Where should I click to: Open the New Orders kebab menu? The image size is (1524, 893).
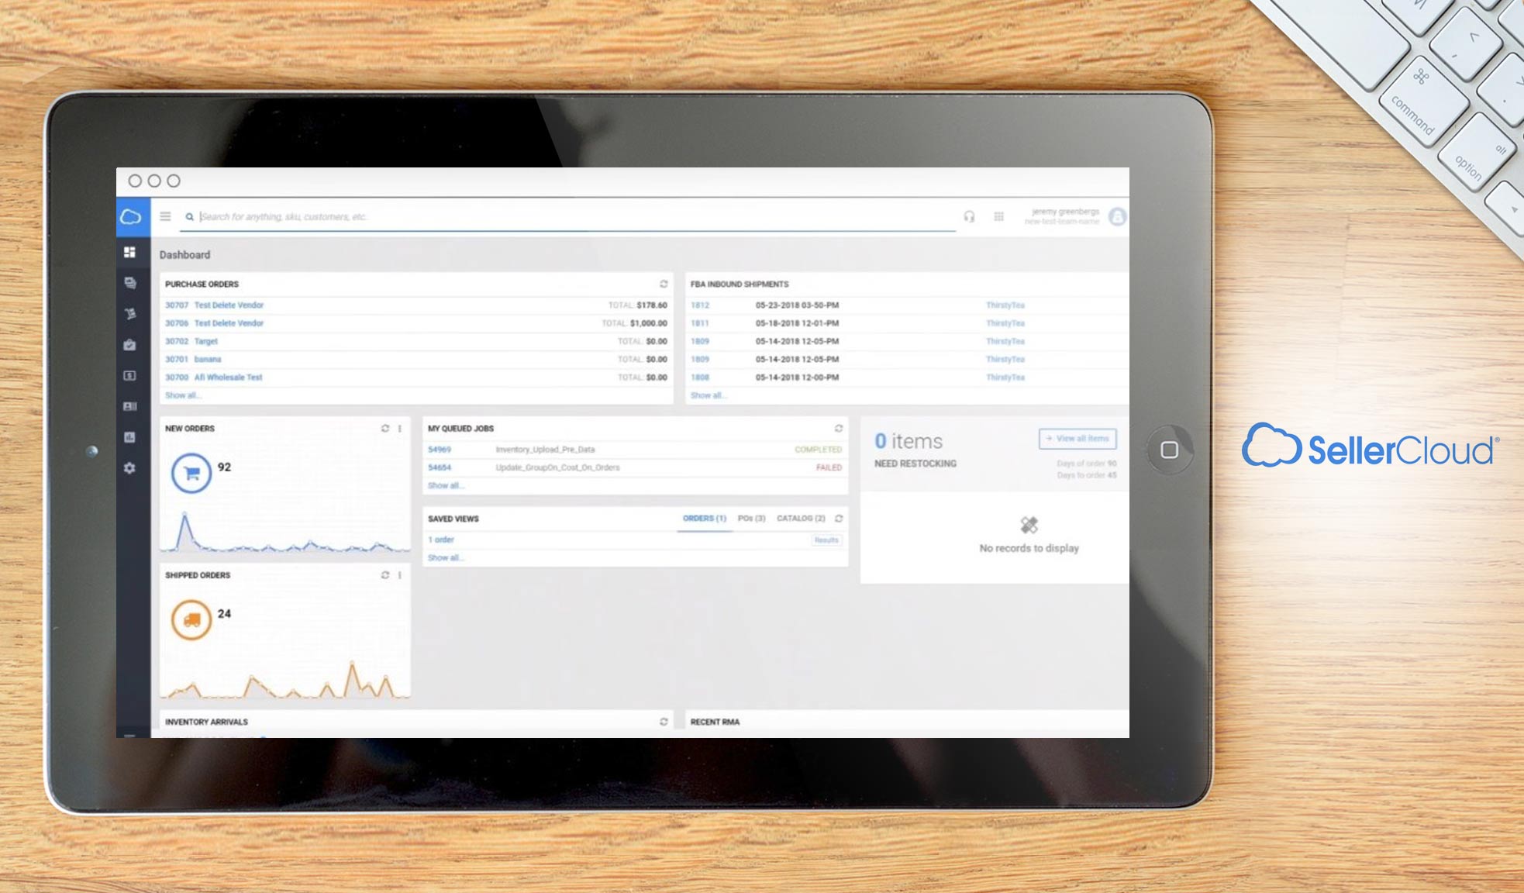tap(400, 428)
